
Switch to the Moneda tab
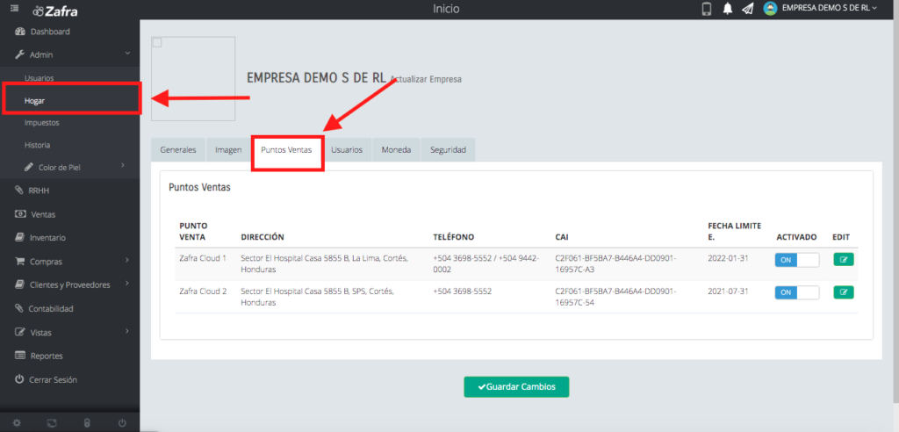click(x=397, y=150)
